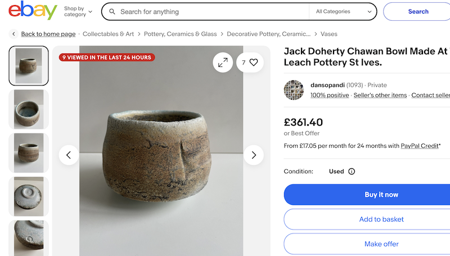Viewport: 450px width, 256px height.
Task: Click the eBay logo
Action: coord(33,11)
